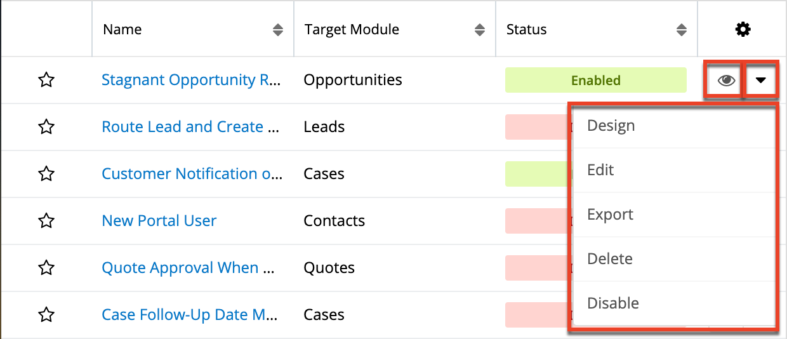Select Edit in the dropdown menu
Screen dimensions: 787x339
[x=600, y=170]
